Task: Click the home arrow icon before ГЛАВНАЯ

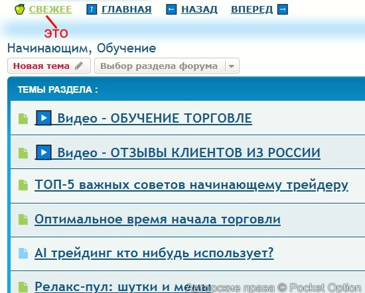Action: [x=92, y=9]
